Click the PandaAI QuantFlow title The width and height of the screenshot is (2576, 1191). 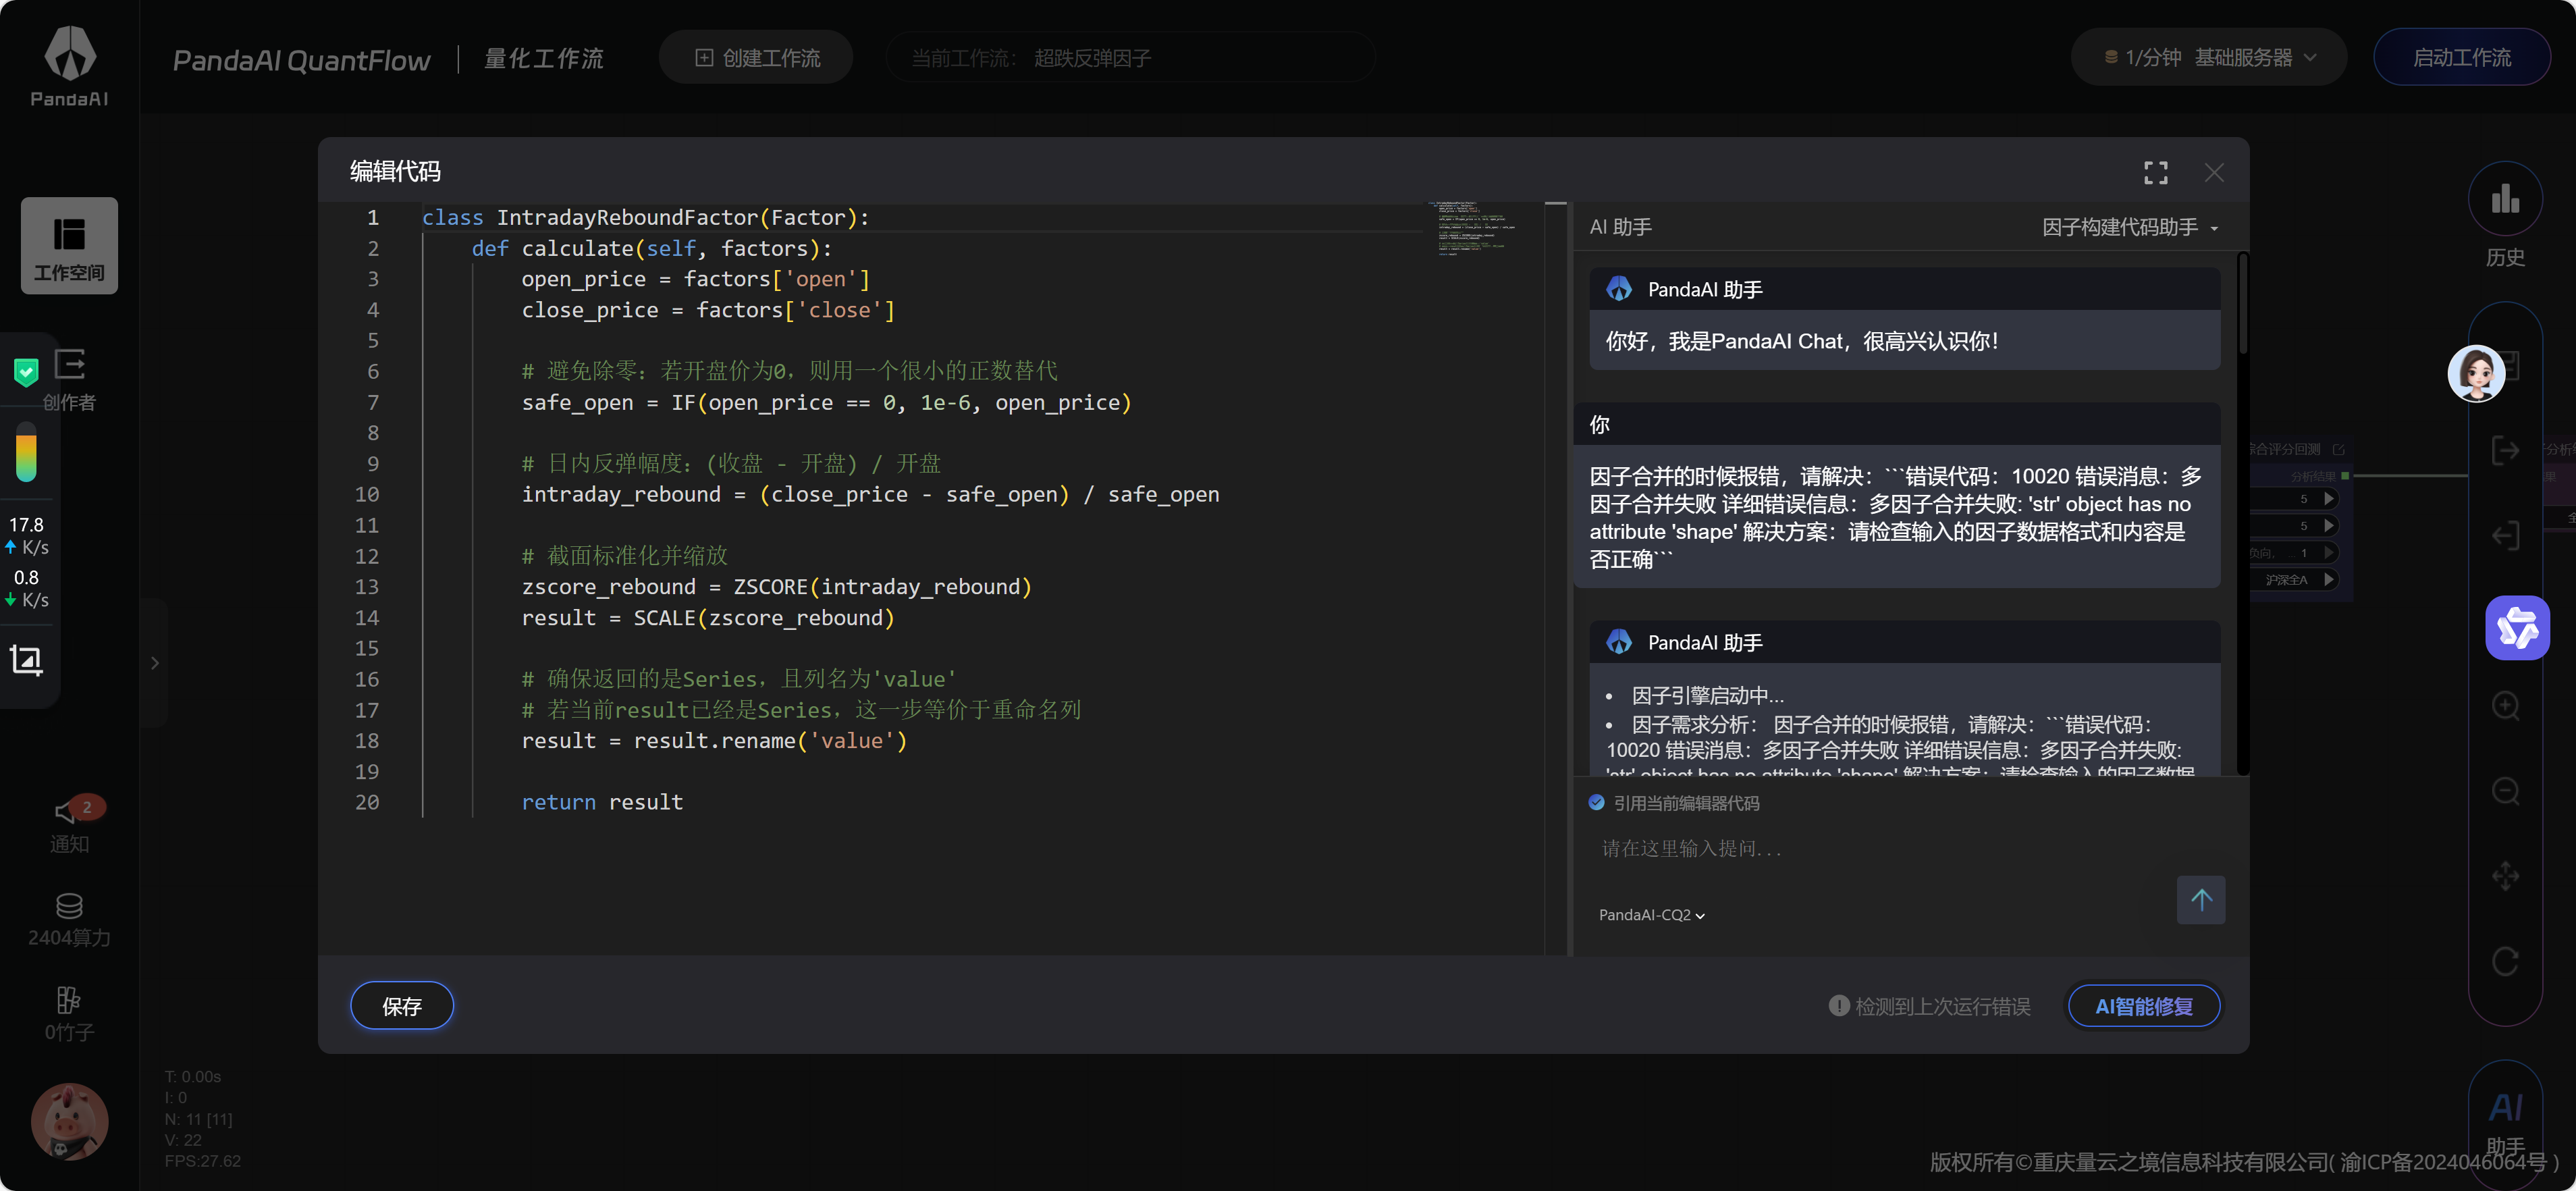[301, 60]
